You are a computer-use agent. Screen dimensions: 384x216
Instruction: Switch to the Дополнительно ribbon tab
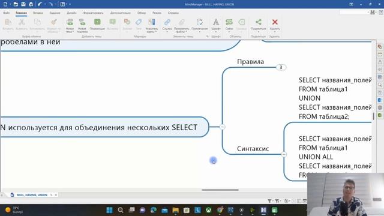click(120, 13)
